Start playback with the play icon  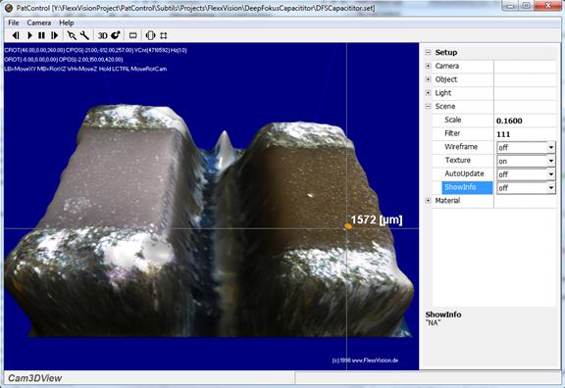29,35
